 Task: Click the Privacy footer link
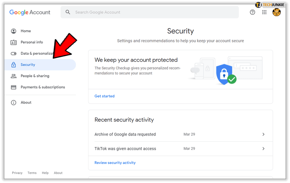pyautogui.click(x=17, y=173)
